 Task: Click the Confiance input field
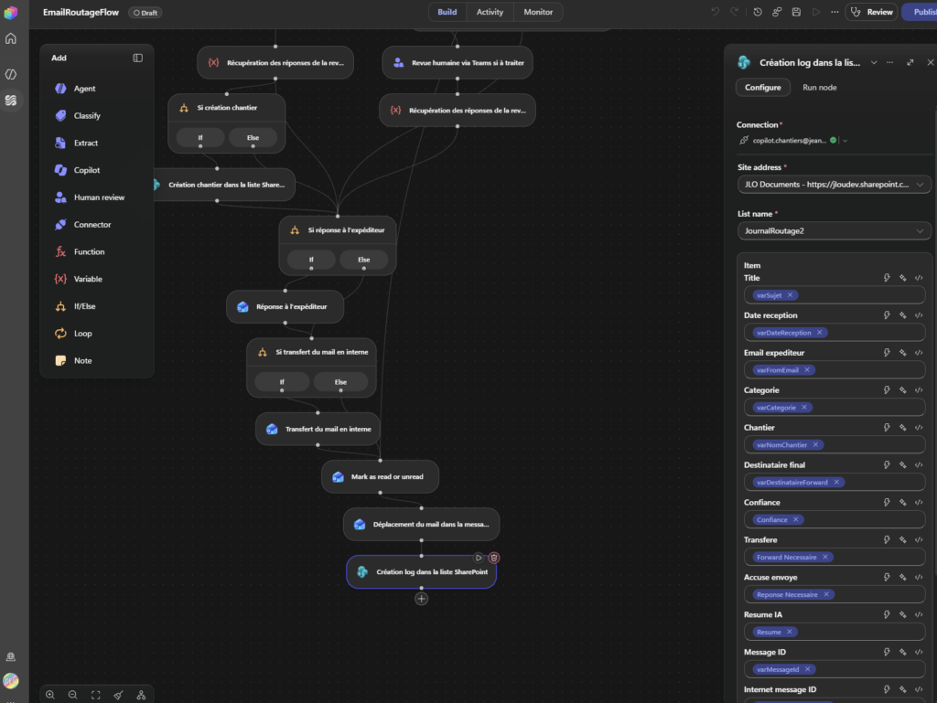(x=835, y=519)
